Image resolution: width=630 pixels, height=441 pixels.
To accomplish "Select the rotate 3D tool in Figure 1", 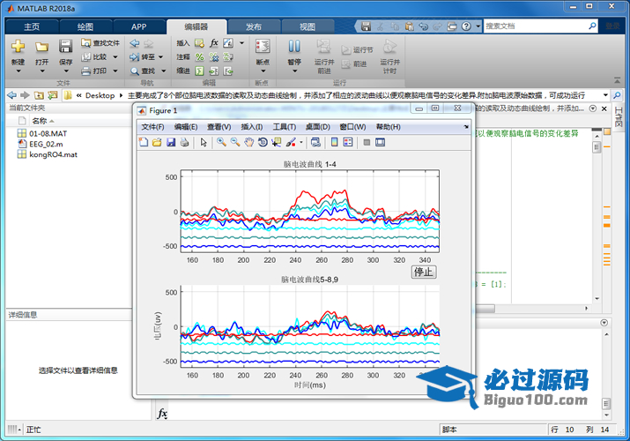I will [x=263, y=142].
